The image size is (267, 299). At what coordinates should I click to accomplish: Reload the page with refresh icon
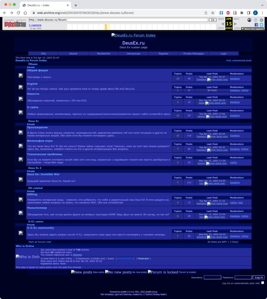pos(18,13)
